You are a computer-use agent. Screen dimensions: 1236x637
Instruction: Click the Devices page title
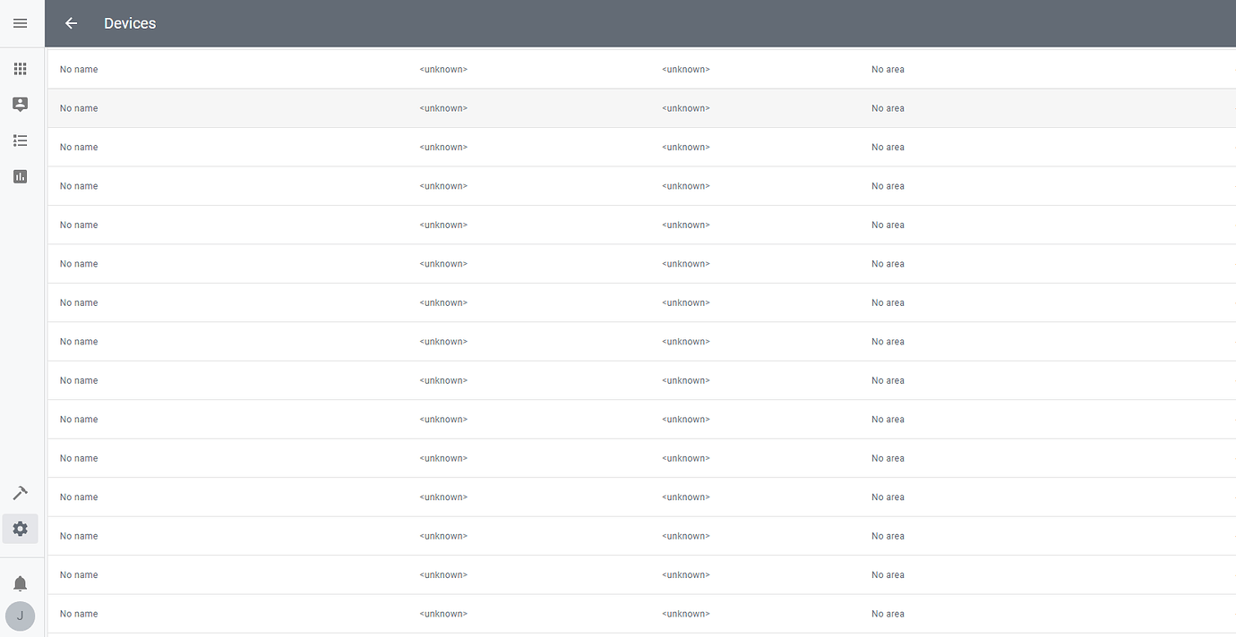coord(130,23)
